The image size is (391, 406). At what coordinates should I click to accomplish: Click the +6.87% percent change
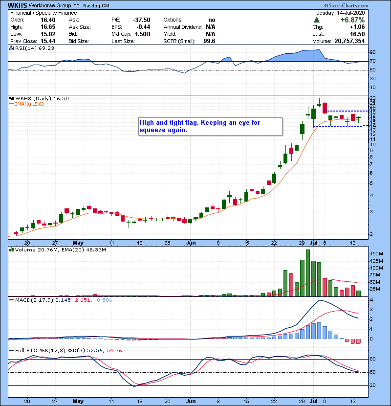point(352,20)
